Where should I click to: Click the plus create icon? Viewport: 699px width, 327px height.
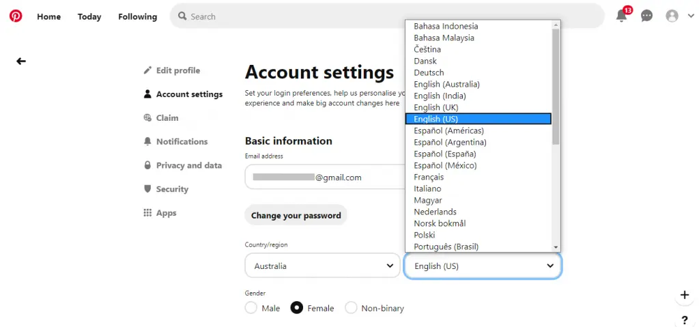685,295
